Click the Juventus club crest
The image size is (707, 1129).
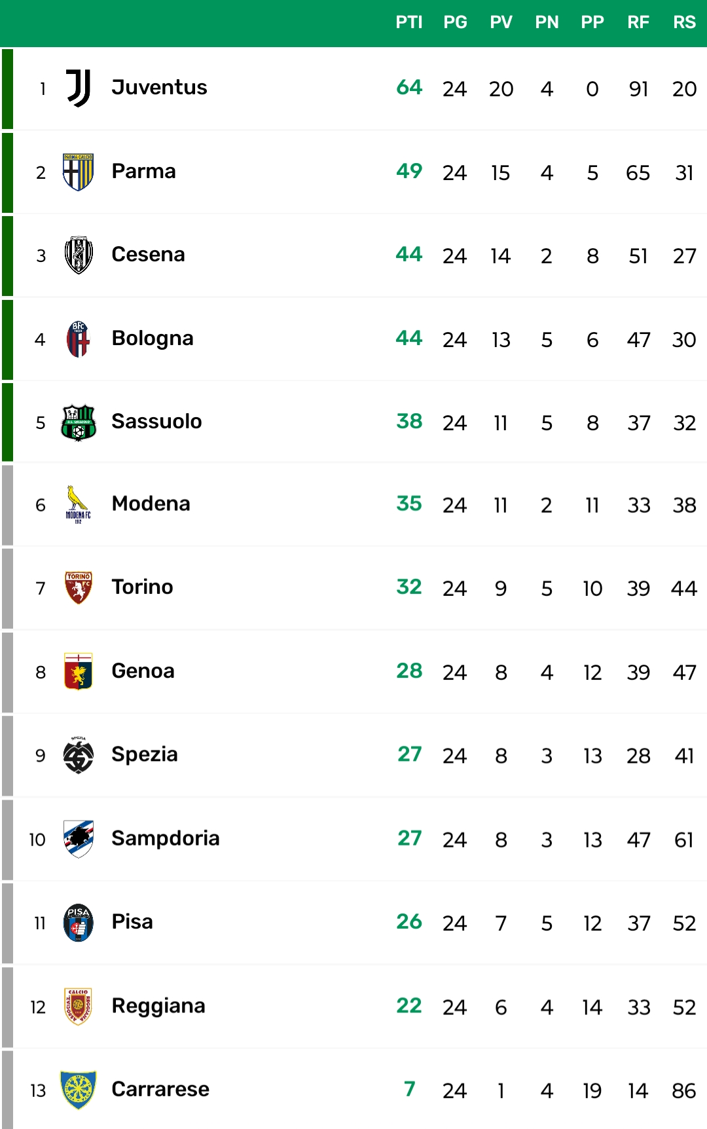79,88
